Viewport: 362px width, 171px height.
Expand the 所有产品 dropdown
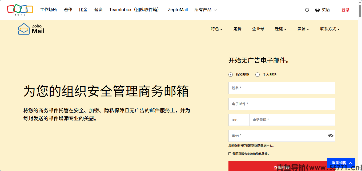click(206, 10)
